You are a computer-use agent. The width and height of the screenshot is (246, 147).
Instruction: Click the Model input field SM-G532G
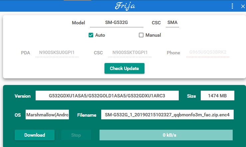117,23
